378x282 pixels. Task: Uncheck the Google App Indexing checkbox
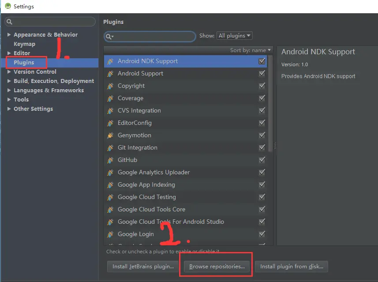pyautogui.click(x=262, y=184)
